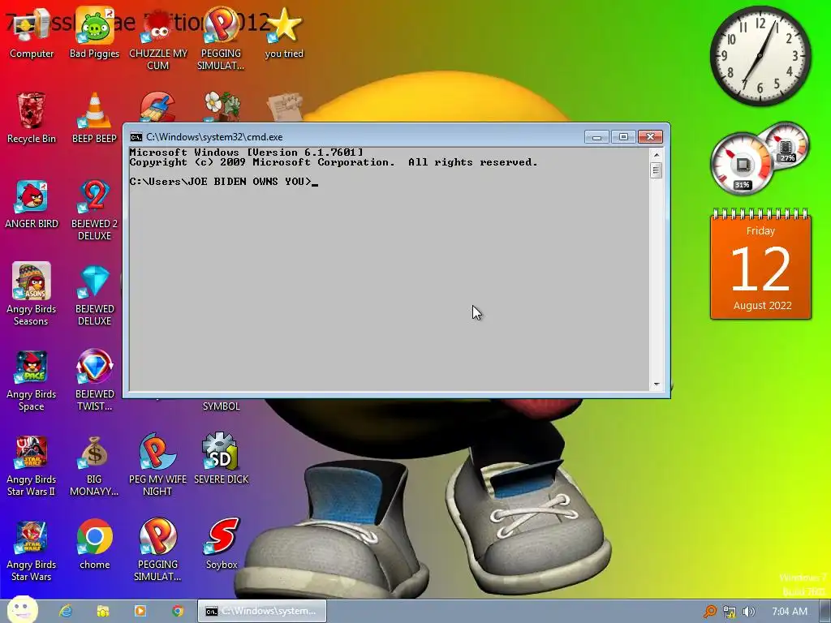Close the cmd.exe window
Image resolution: width=831 pixels, height=623 pixels.
point(650,137)
